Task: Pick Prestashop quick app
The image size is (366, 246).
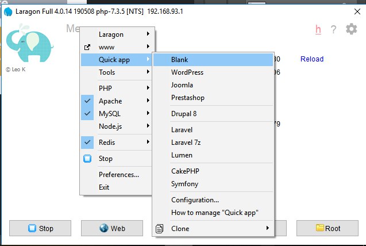Action: (213, 98)
